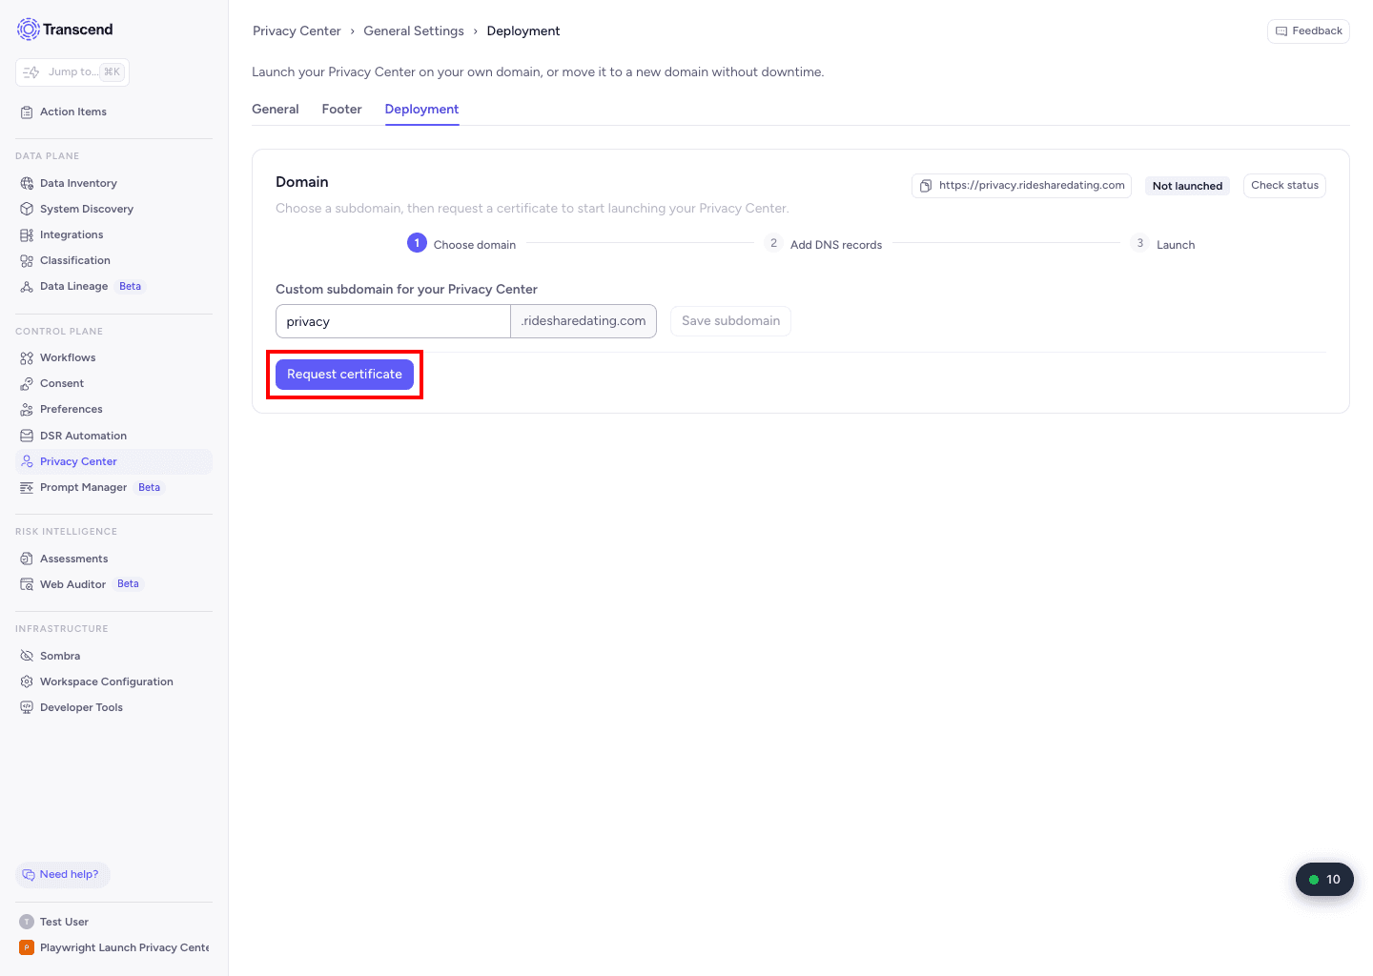The height and width of the screenshot is (976, 1373).
Task: Open the Playwright Launch Privacy Center workspace
Action: tap(114, 947)
